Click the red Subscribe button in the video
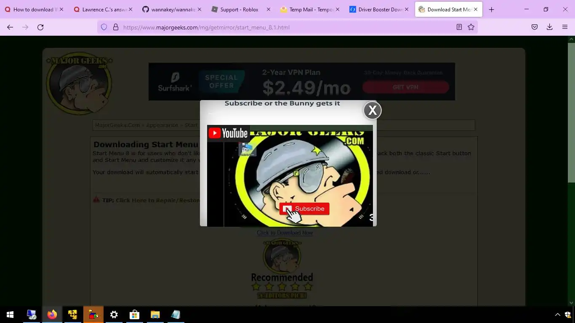575x323 pixels. coord(304,209)
